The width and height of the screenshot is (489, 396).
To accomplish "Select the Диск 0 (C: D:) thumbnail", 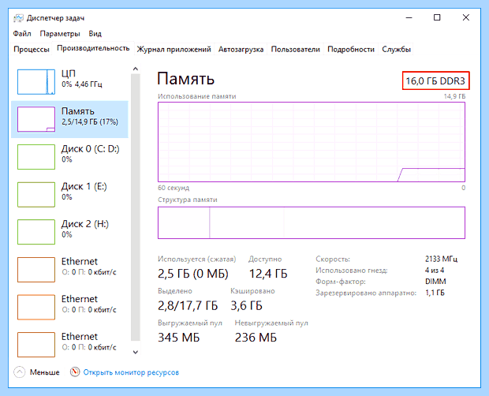I will (36, 157).
